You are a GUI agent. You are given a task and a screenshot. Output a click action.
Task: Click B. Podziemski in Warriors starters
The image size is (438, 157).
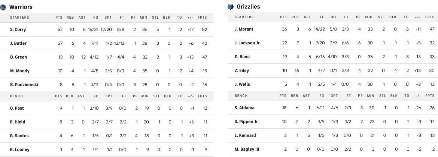point(24,85)
